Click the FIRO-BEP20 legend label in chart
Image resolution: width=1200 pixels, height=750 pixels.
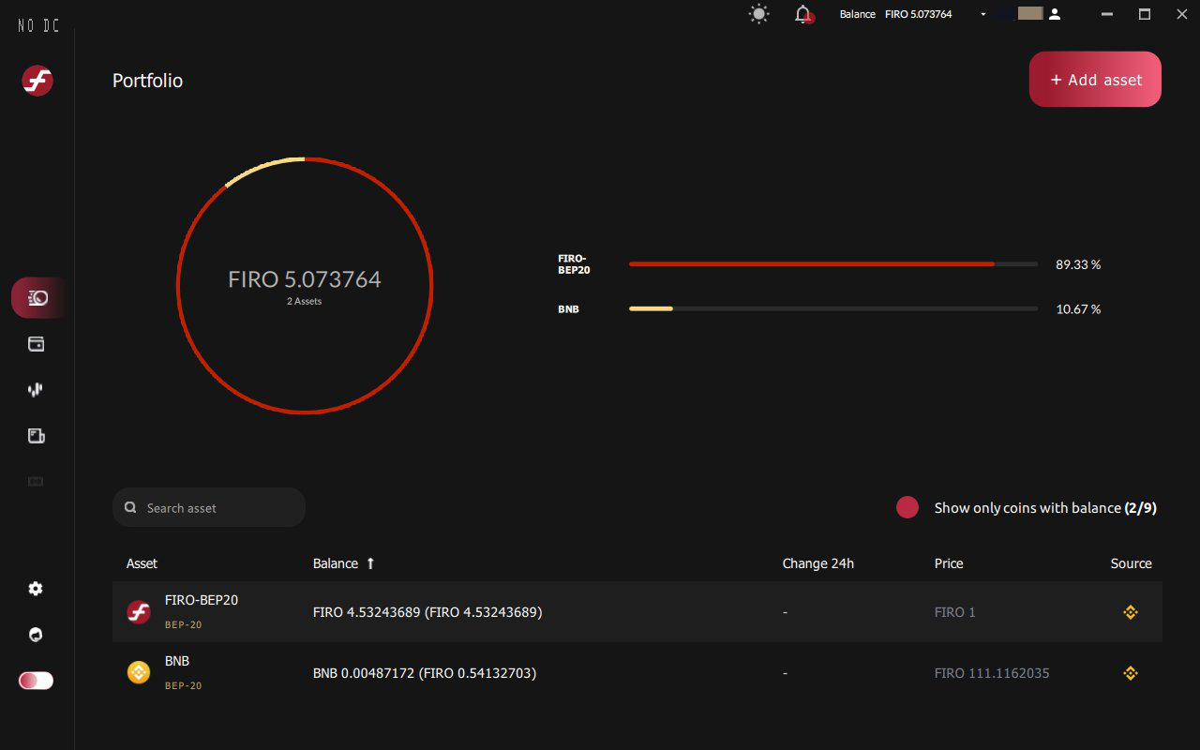[574, 264]
